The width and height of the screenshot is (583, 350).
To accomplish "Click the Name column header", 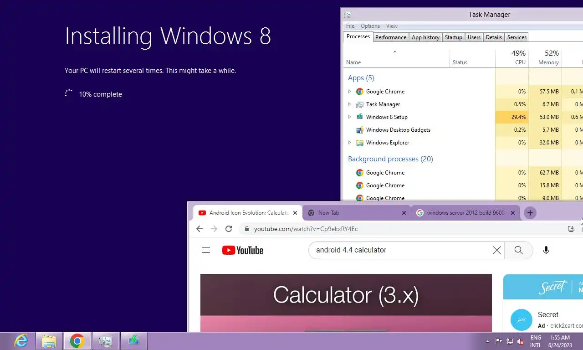I will pos(396,57).
